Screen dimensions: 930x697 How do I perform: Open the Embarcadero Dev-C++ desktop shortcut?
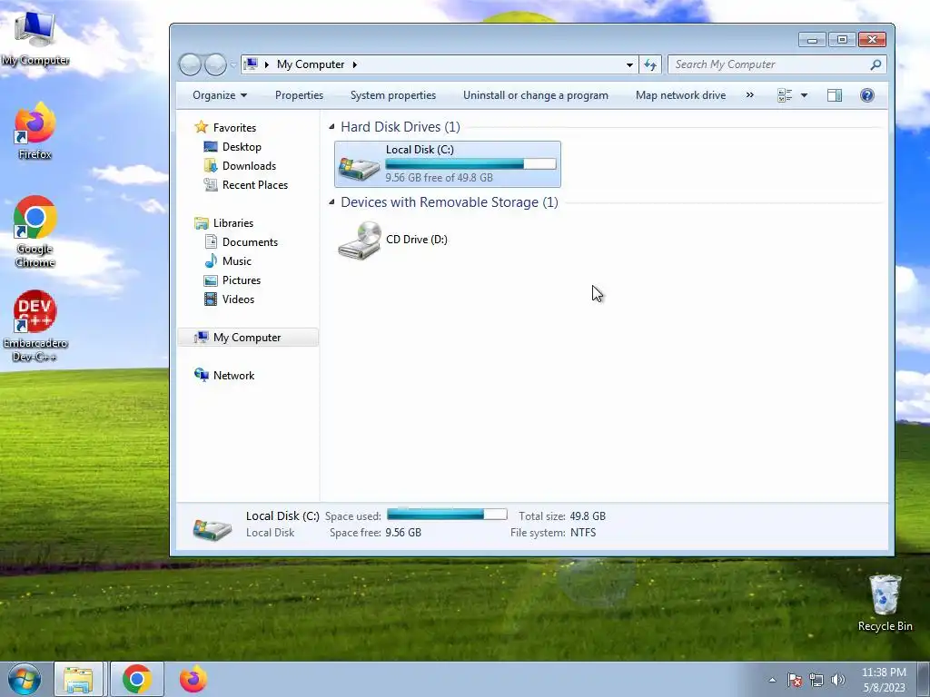pos(35,326)
